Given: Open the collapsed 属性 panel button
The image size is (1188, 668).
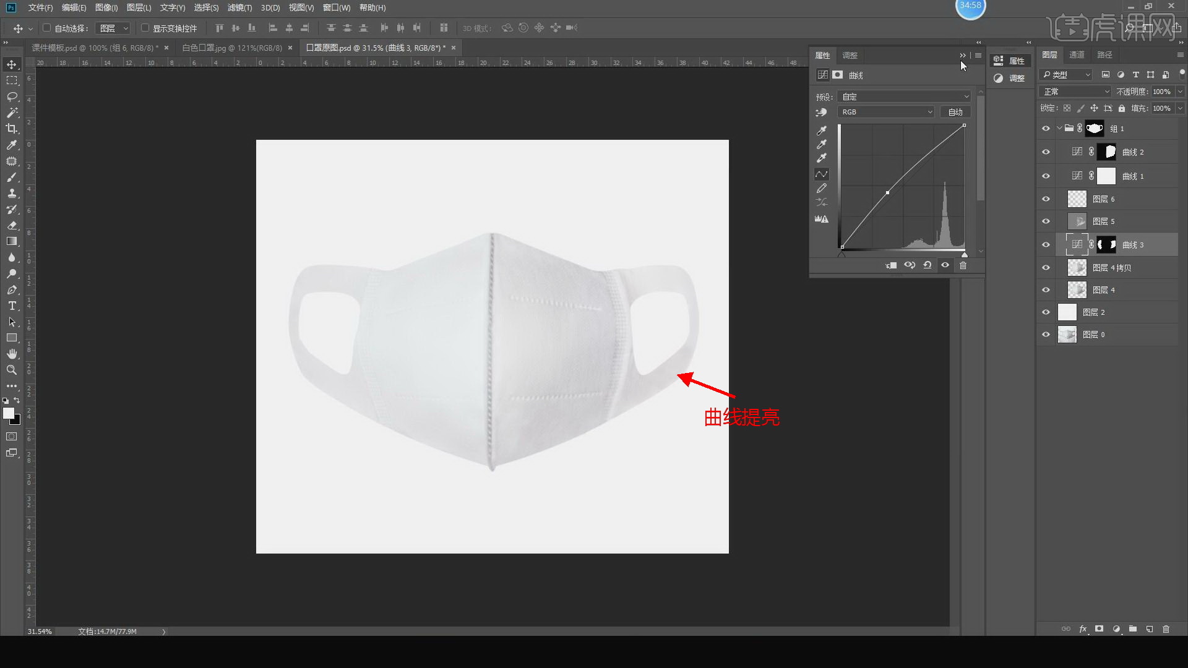Looking at the screenshot, I should (x=1010, y=61).
